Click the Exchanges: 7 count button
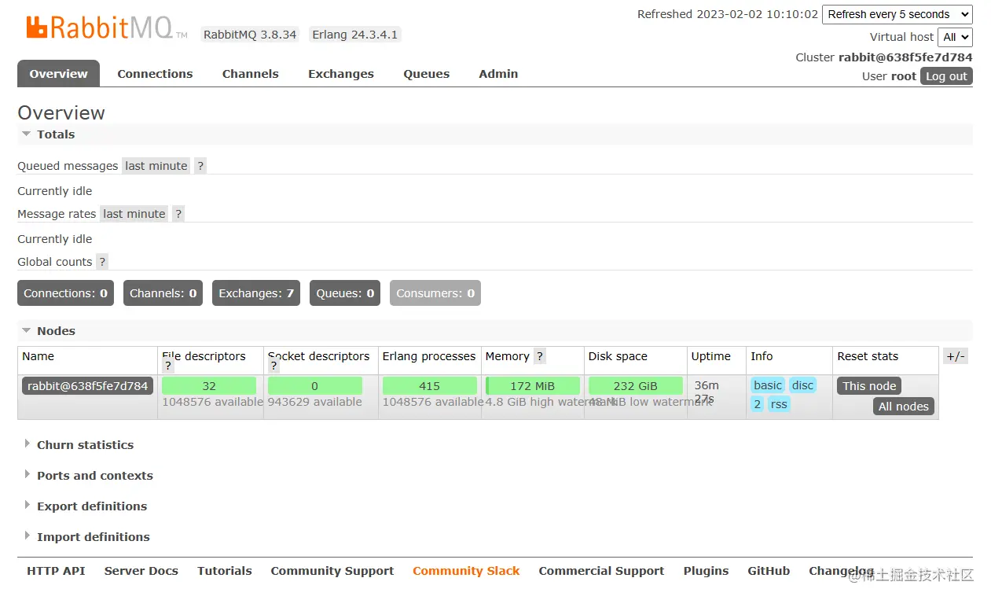991x600 pixels. (256, 293)
